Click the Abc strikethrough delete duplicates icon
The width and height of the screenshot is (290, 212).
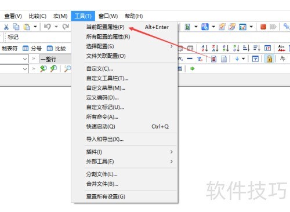(x=281, y=48)
